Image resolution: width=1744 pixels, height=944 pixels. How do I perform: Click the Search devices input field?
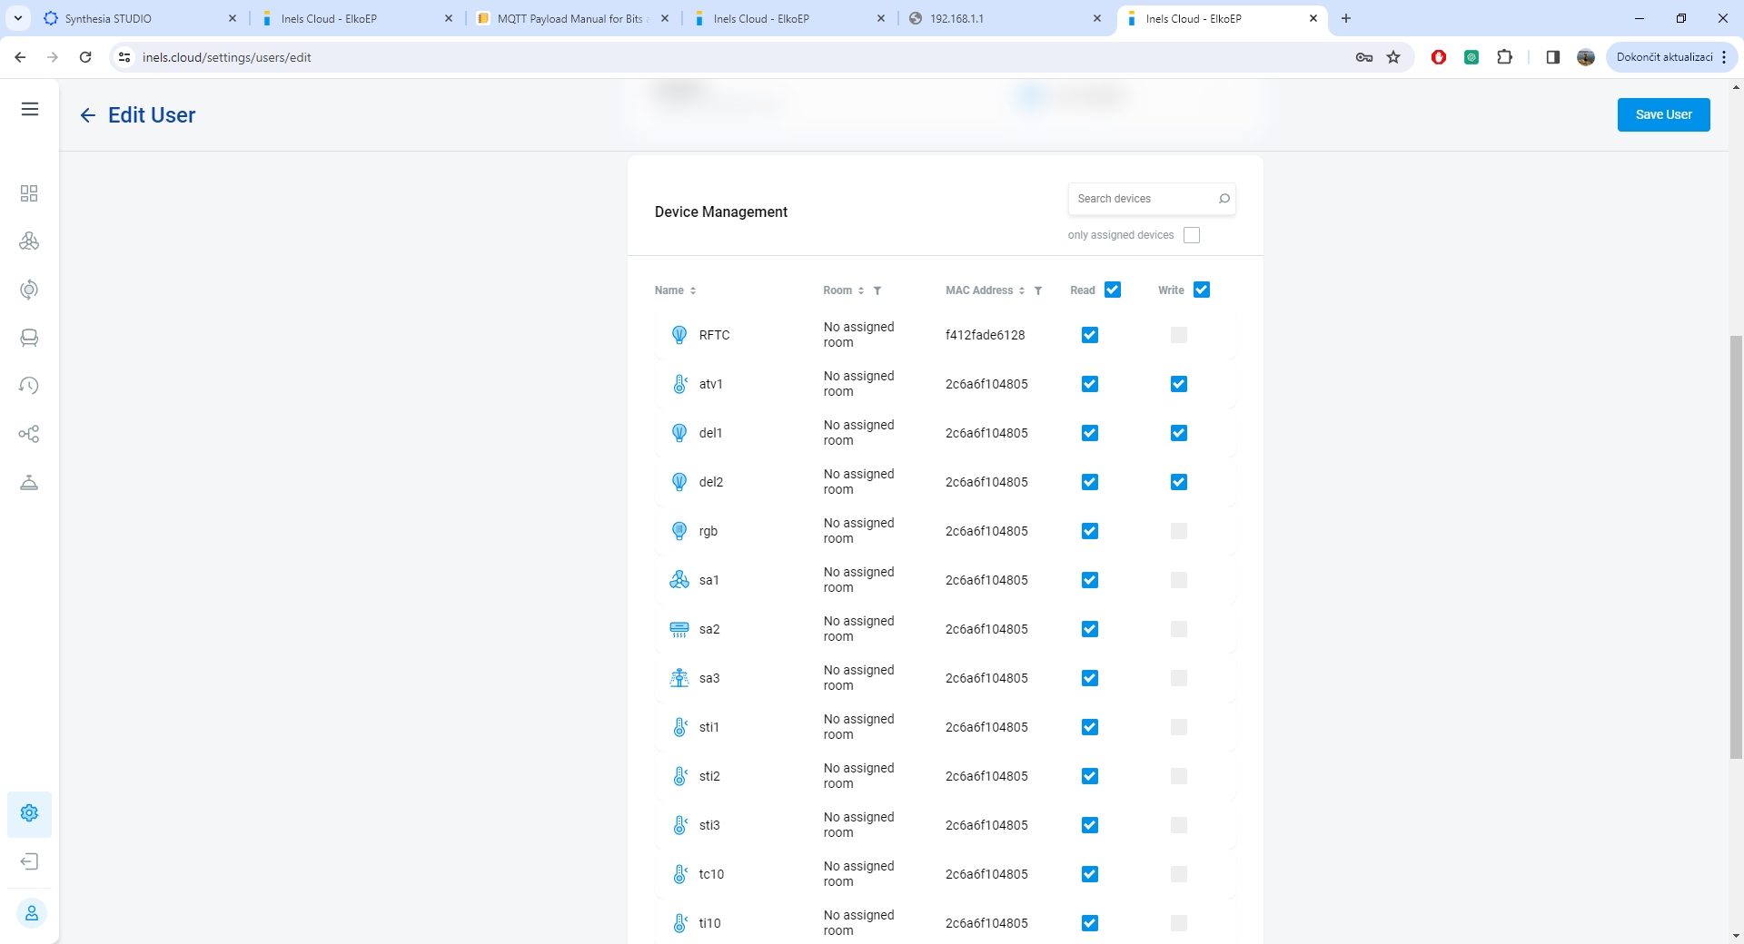point(1143,199)
